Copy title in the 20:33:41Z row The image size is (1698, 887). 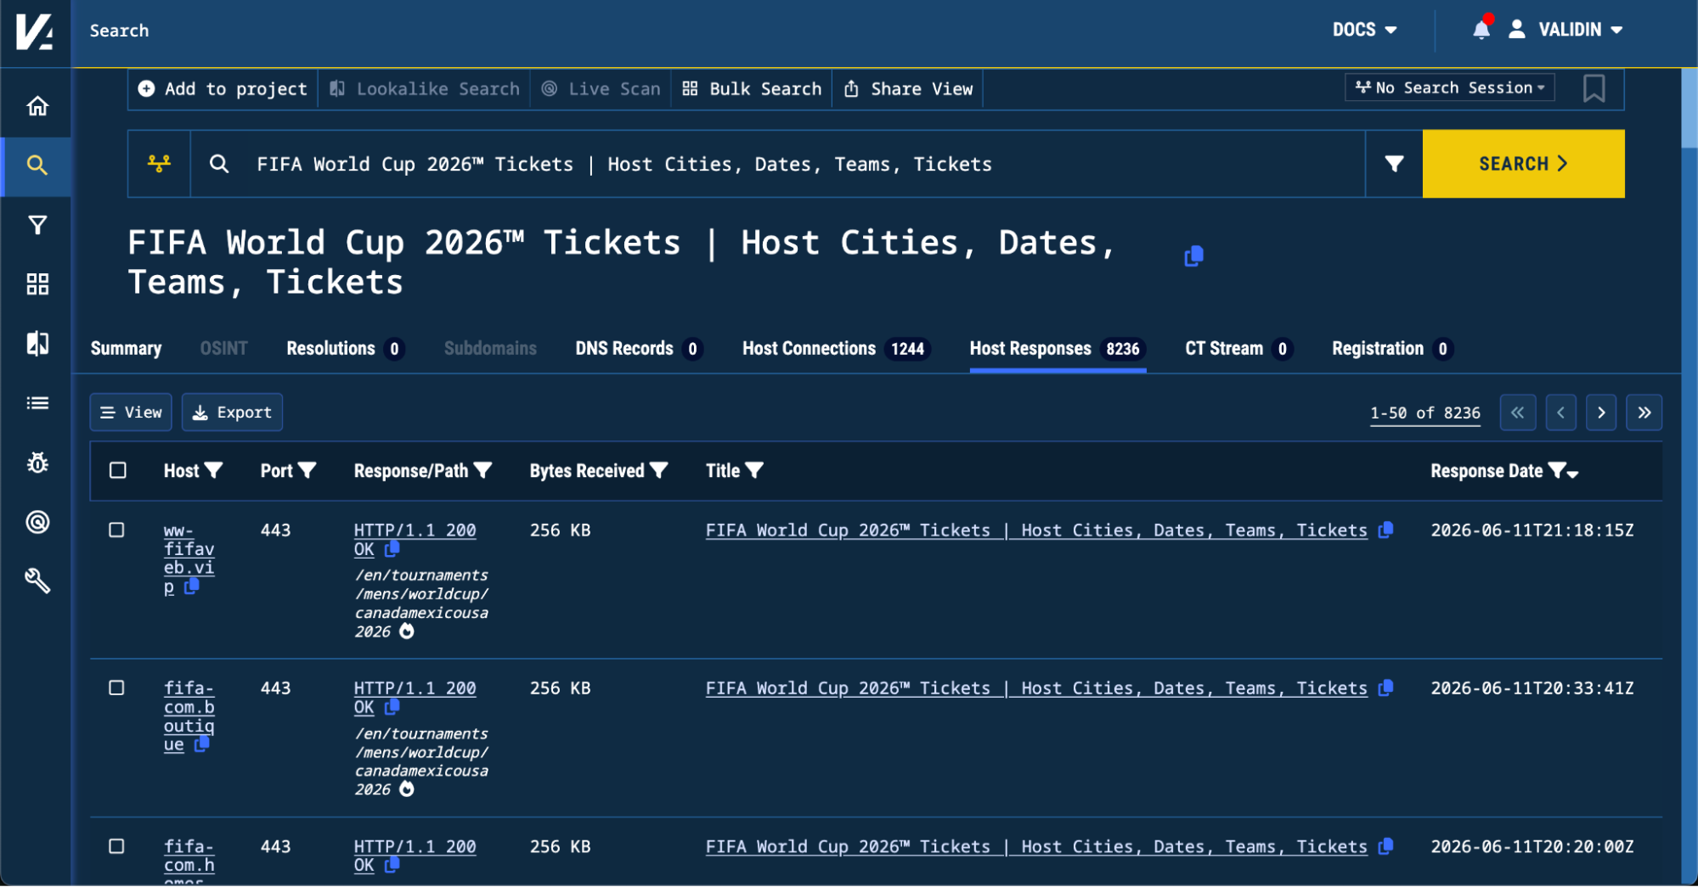click(x=1385, y=688)
